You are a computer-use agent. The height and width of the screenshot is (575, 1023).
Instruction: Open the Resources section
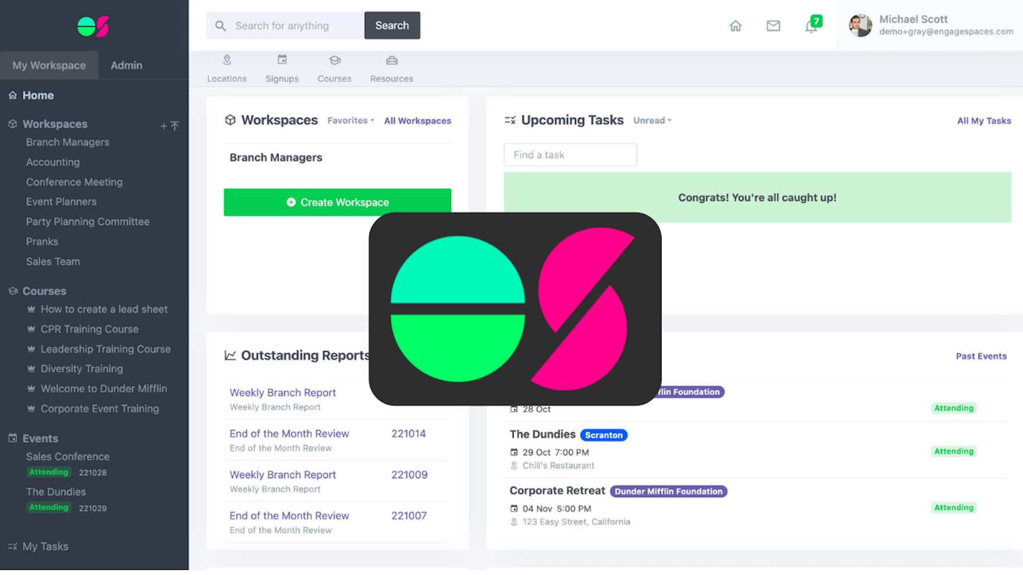391,67
